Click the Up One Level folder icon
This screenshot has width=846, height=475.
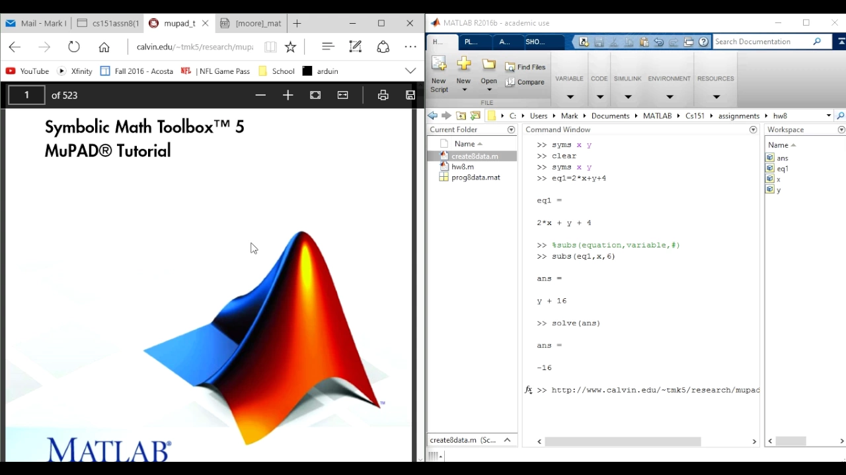click(x=461, y=115)
